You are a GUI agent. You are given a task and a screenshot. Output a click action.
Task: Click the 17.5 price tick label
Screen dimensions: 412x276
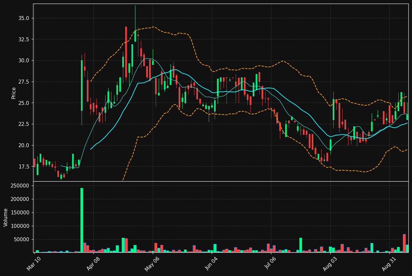pyautogui.click(x=23, y=167)
